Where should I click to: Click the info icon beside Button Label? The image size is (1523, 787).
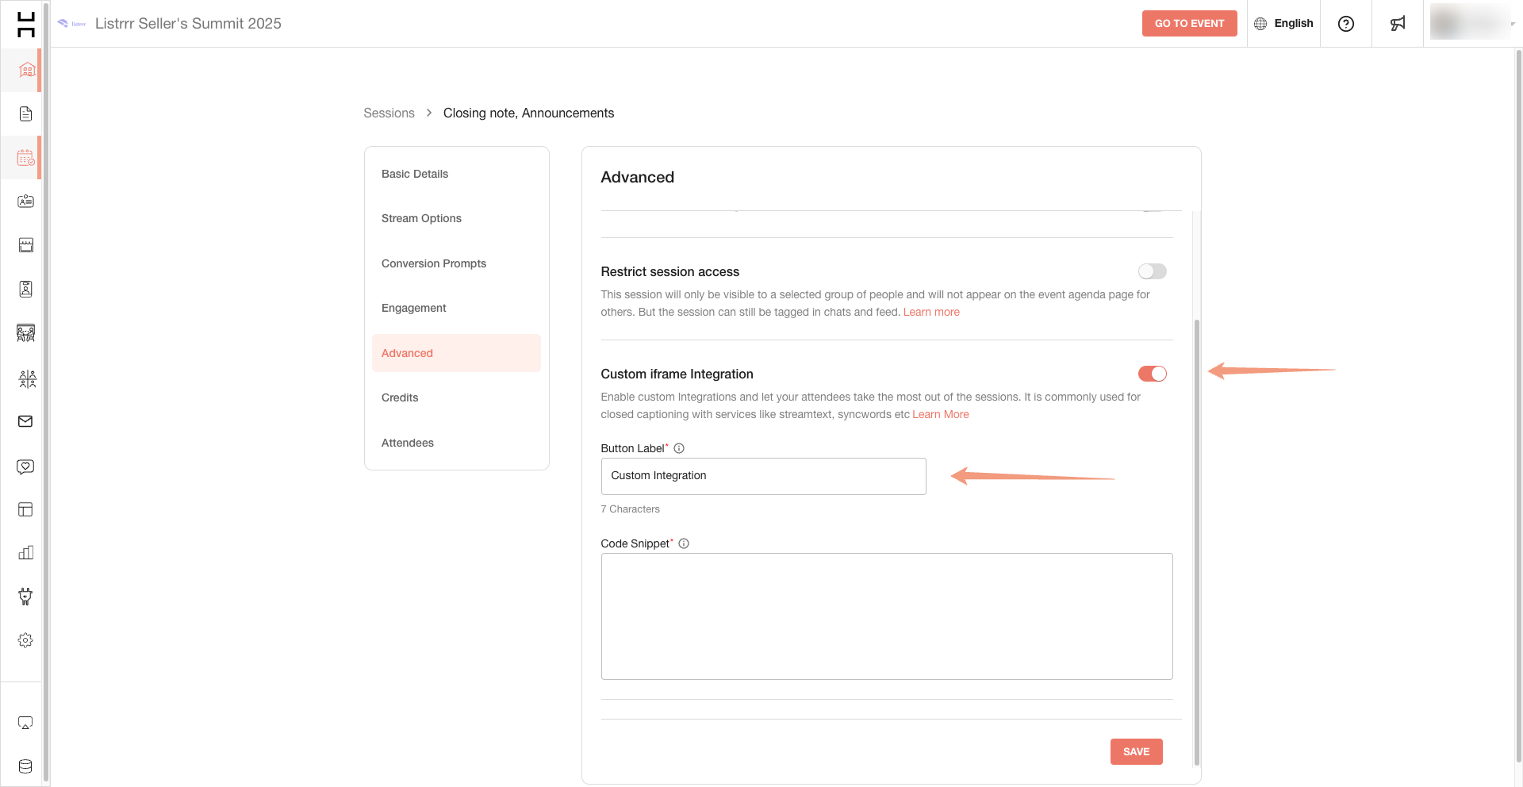679,448
